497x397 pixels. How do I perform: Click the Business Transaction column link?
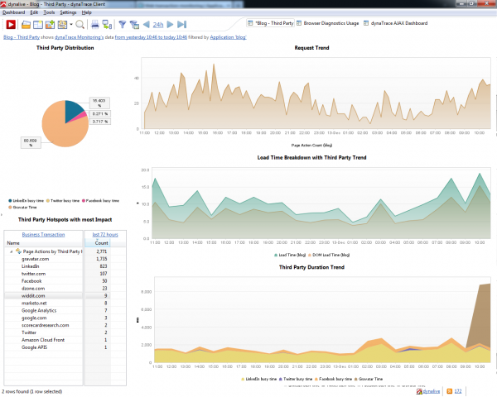[43, 235]
